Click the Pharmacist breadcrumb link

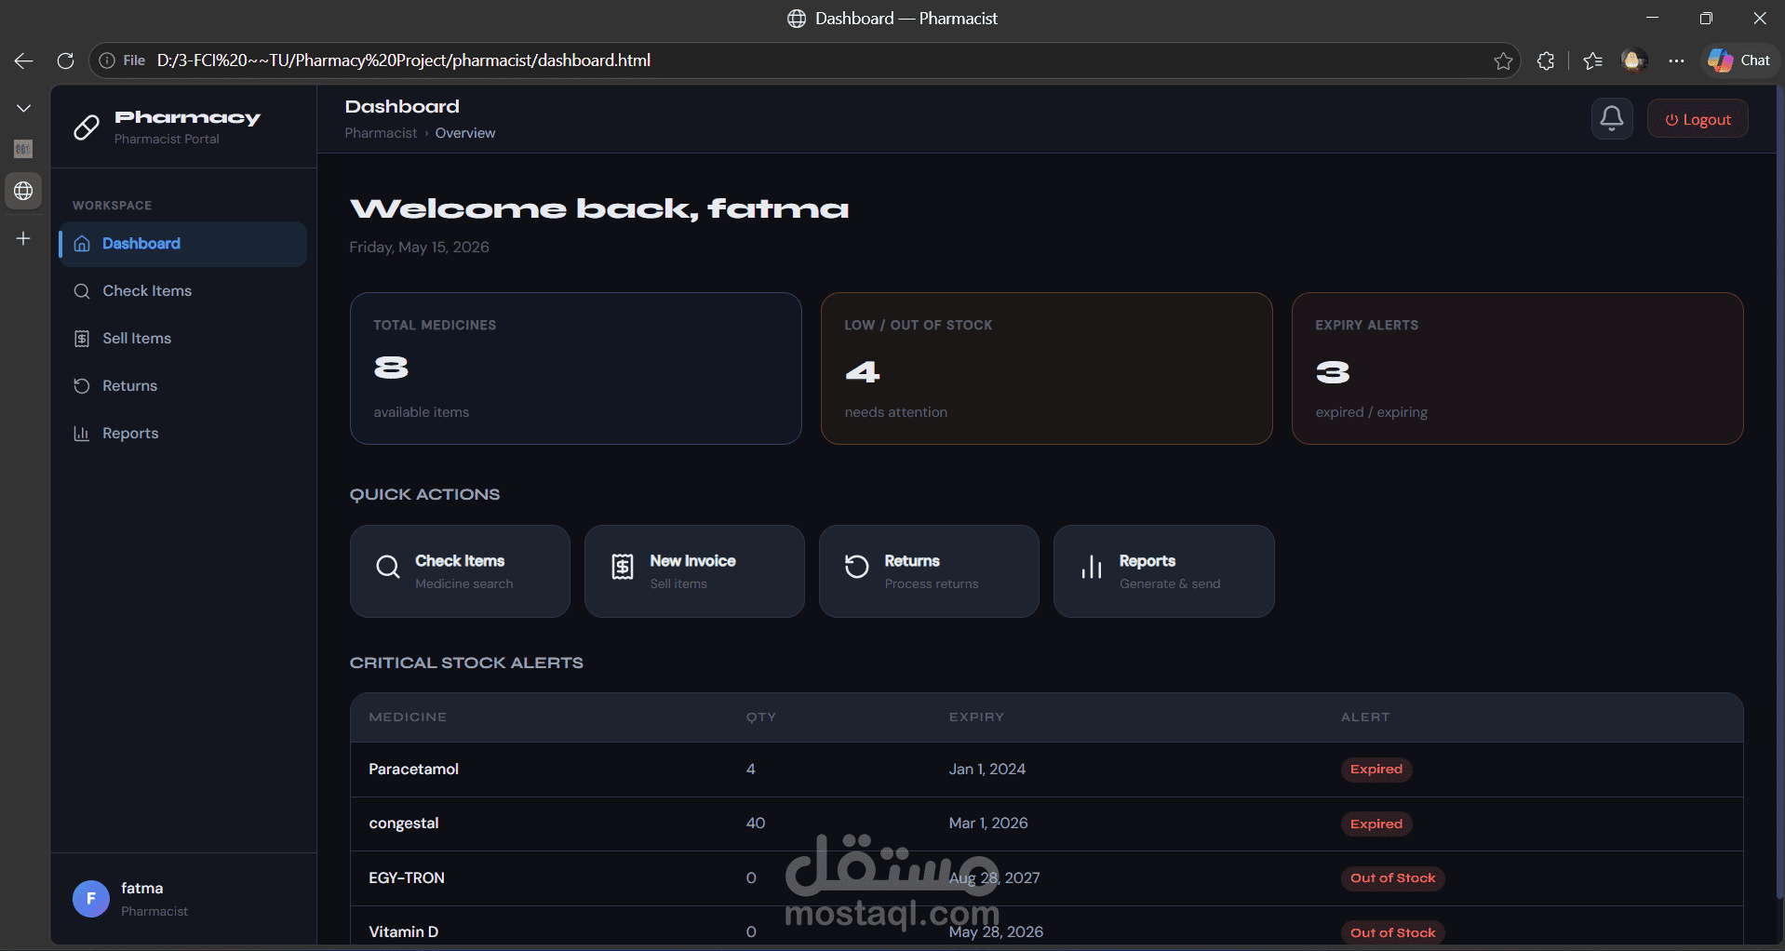click(381, 133)
